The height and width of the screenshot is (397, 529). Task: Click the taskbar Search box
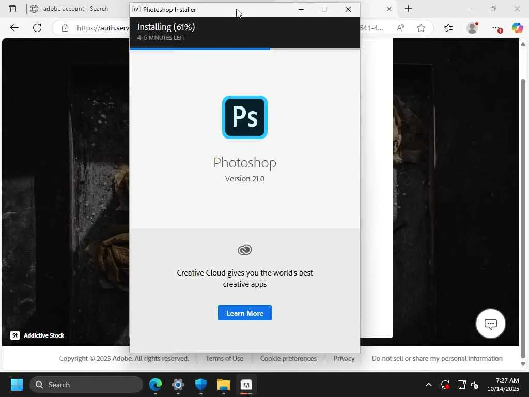point(86,385)
